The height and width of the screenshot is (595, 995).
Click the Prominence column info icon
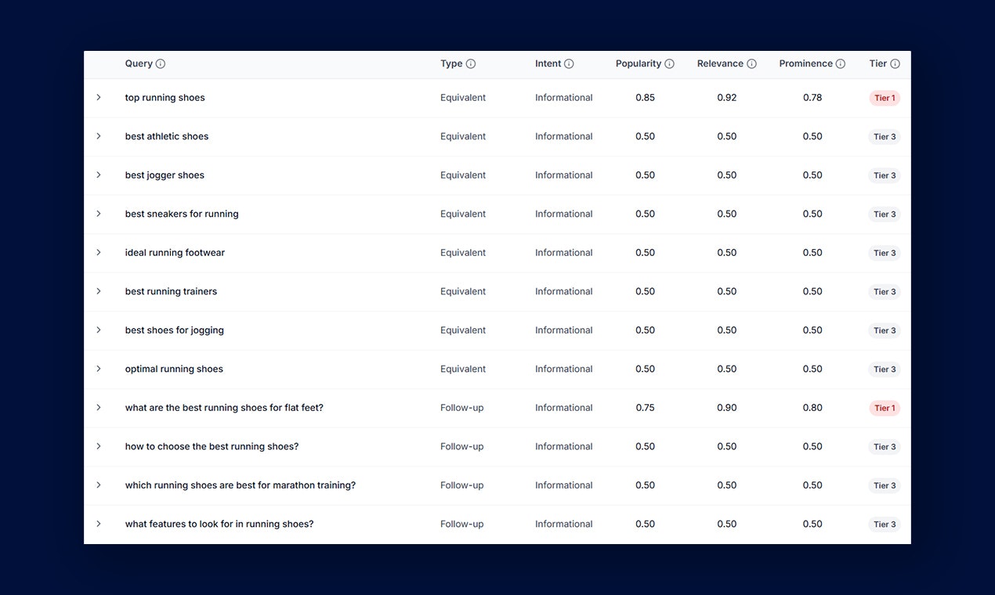coord(841,63)
